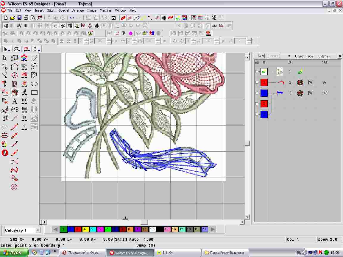Tick the checkbox for object 2 row
This screenshot has width=343, height=257.
[x=257, y=82]
